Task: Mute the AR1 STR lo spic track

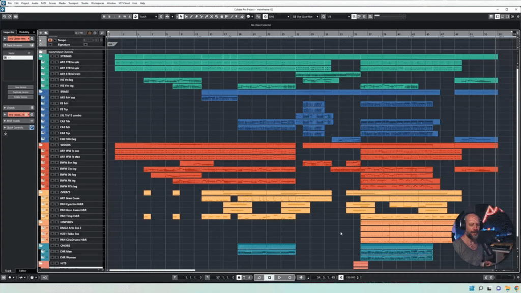Action: click(52, 62)
